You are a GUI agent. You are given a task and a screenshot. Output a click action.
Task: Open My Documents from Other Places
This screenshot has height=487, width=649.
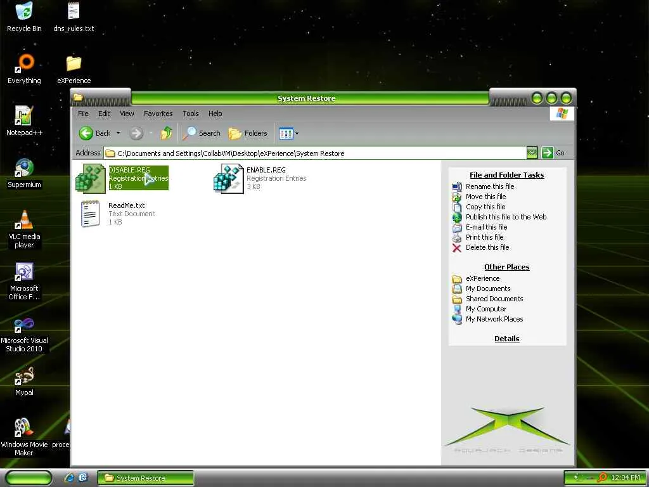click(x=488, y=289)
